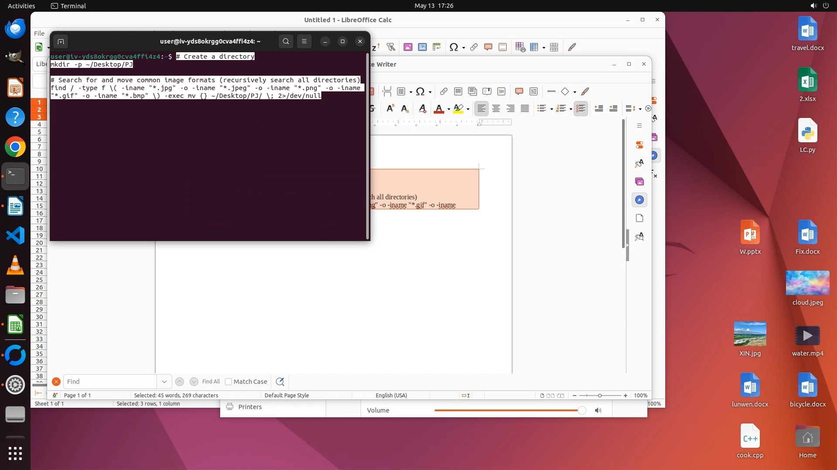The height and width of the screenshot is (470, 837).
Task: Open the Find field history dropdown
Action: point(164,382)
